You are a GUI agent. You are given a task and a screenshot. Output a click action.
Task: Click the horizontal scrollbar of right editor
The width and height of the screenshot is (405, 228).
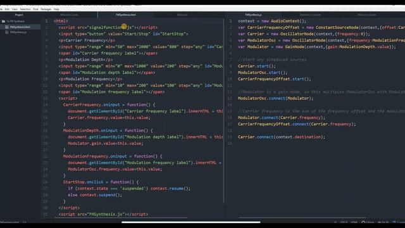302,218
